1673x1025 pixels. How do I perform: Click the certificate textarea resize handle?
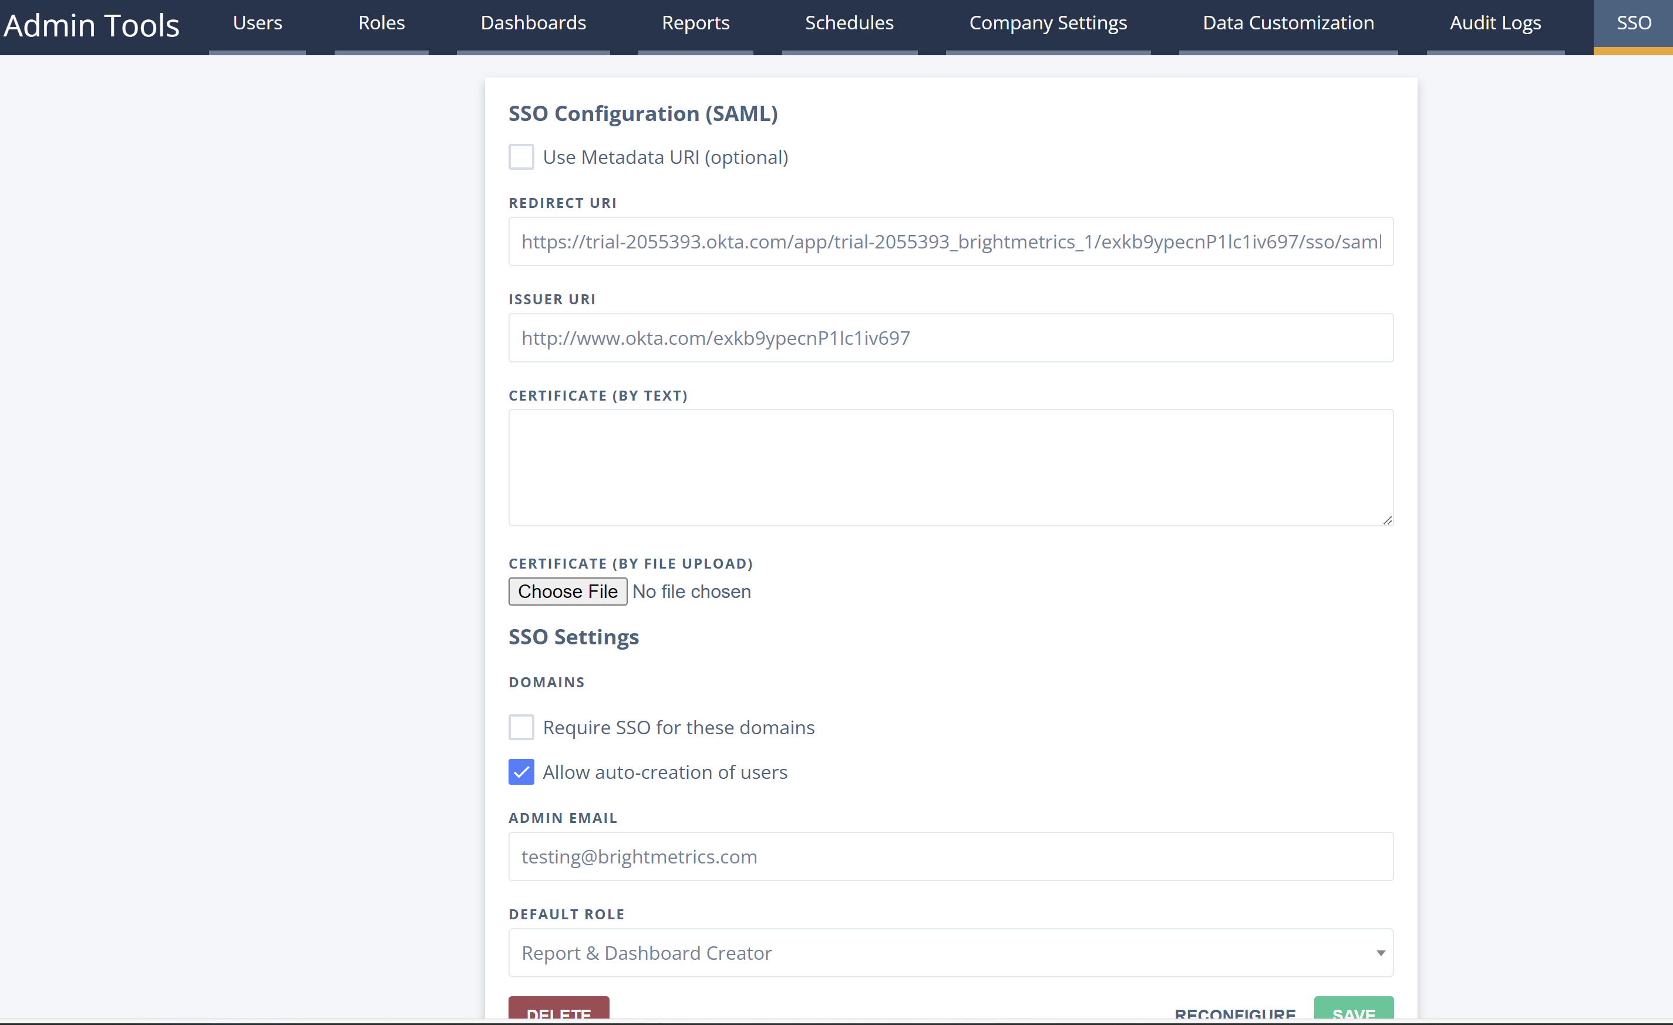(x=1387, y=520)
